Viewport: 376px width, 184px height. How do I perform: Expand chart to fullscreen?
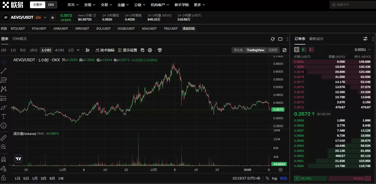pyautogui.click(x=285, y=50)
